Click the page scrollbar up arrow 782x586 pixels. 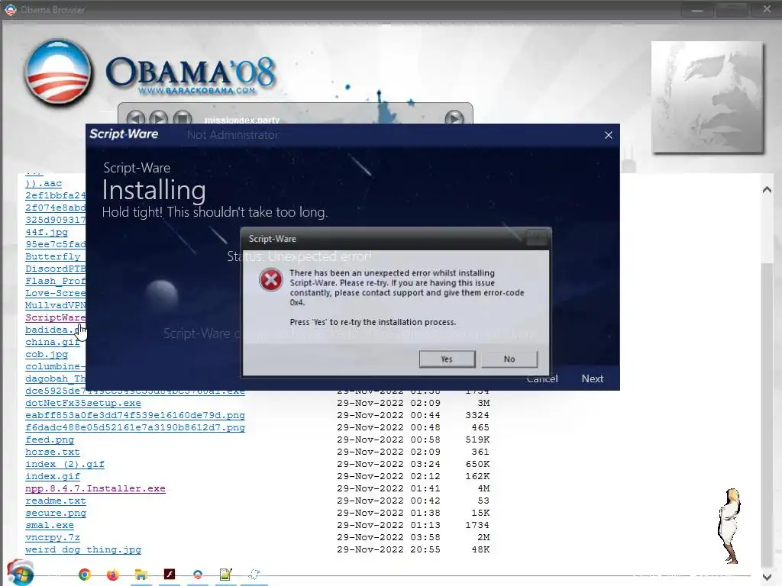click(x=767, y=190)
